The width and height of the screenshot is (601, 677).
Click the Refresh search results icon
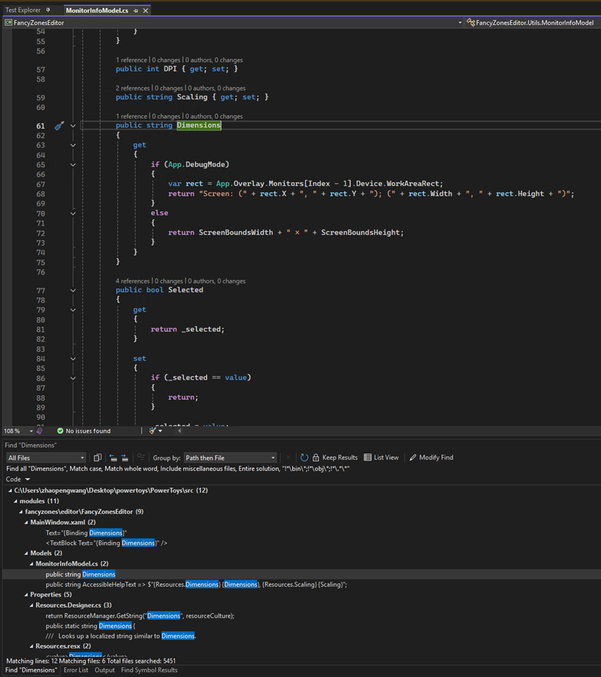point(304,458)
